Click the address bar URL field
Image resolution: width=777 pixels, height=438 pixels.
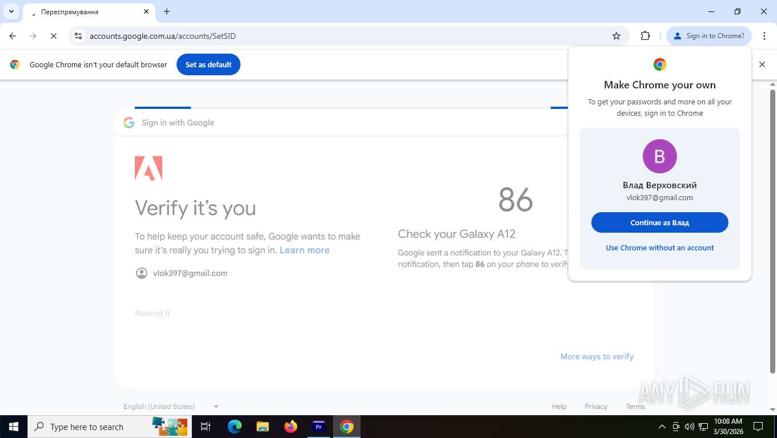[x=343, y=36]
